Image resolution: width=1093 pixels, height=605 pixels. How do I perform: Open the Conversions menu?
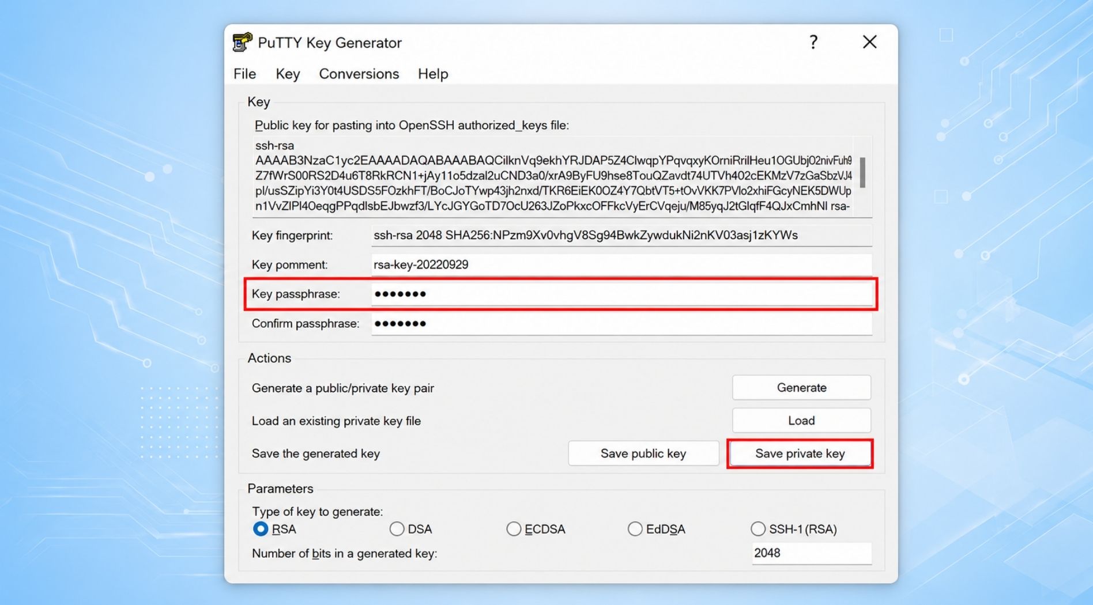(x=359, y=74)
